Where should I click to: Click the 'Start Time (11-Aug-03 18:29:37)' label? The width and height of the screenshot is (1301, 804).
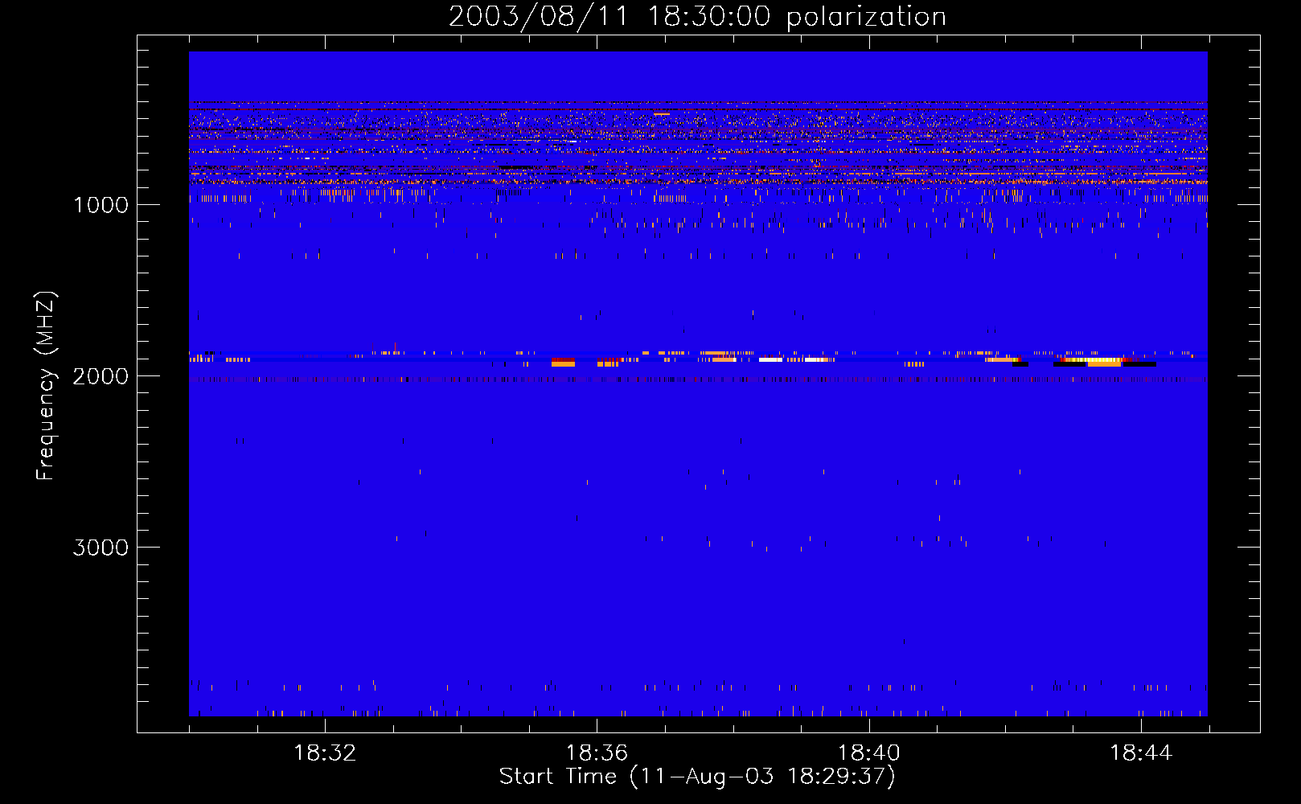tap(697, 777)
